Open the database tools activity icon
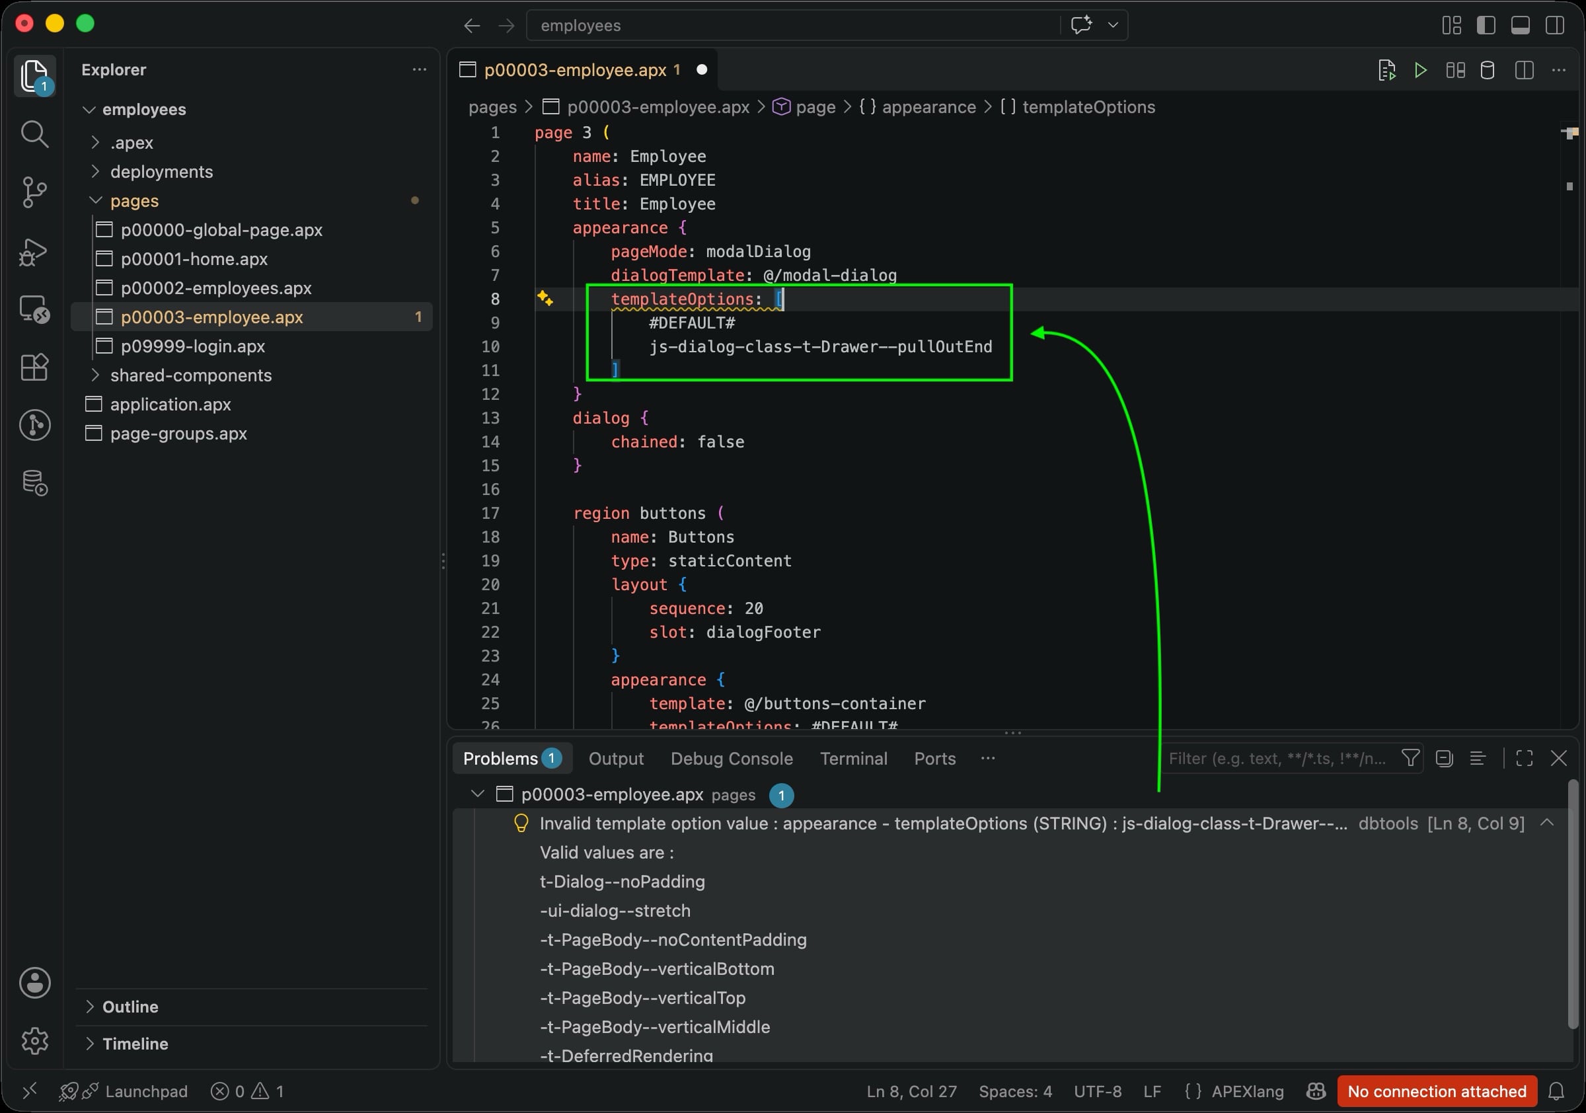The image size is (1586, 1113). click(34, 483)
